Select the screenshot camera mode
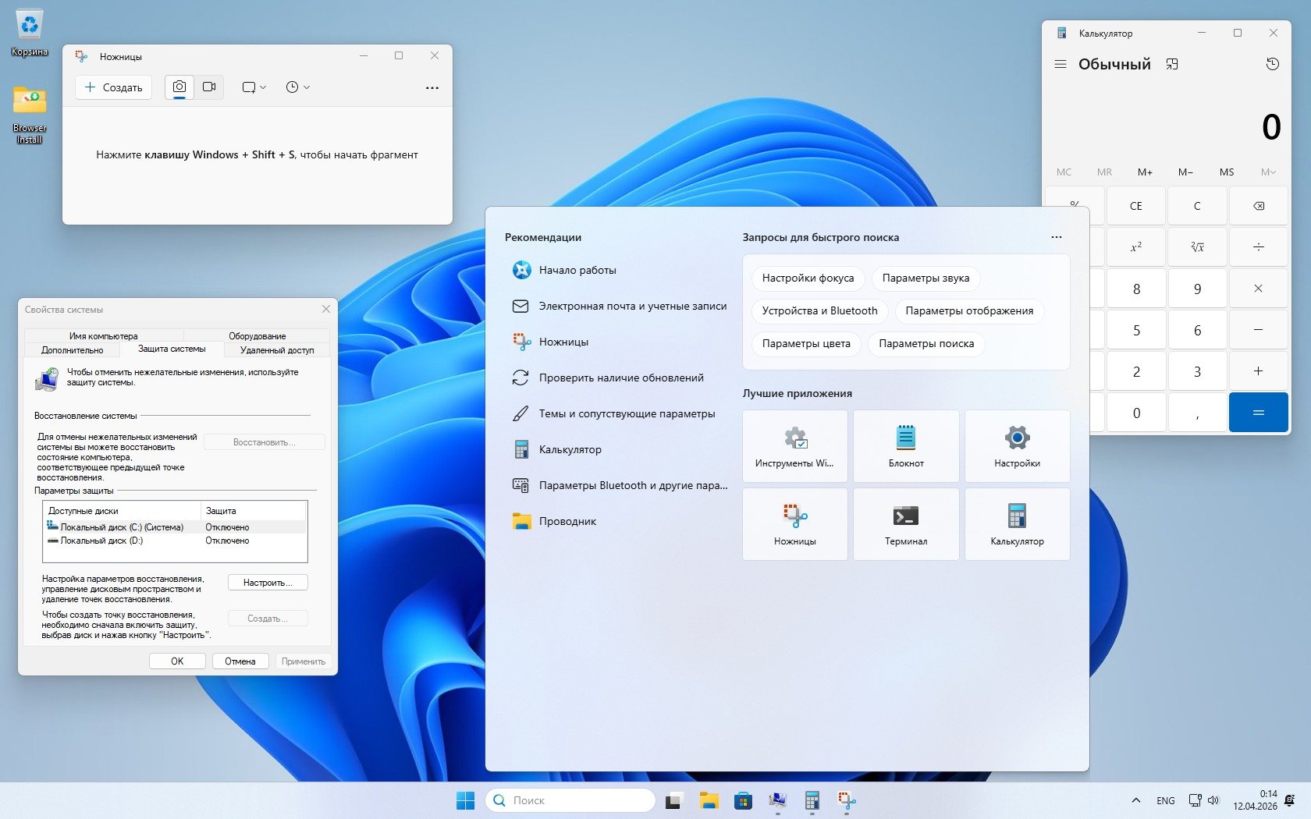The image size is (1311, 819). point(179,87)
